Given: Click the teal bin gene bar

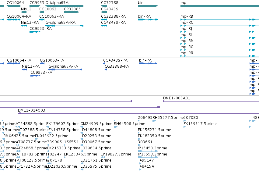Looking at the screenshot, I should pos(148,6).
